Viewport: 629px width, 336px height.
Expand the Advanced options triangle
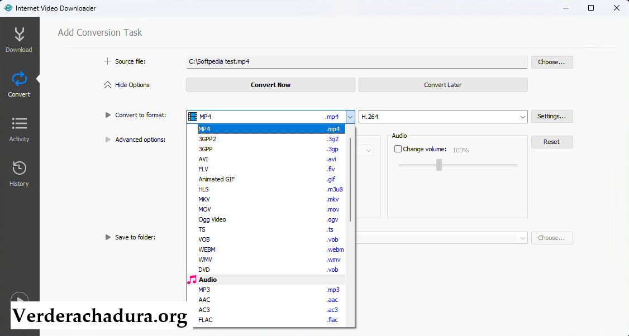[x=107, y=140]
